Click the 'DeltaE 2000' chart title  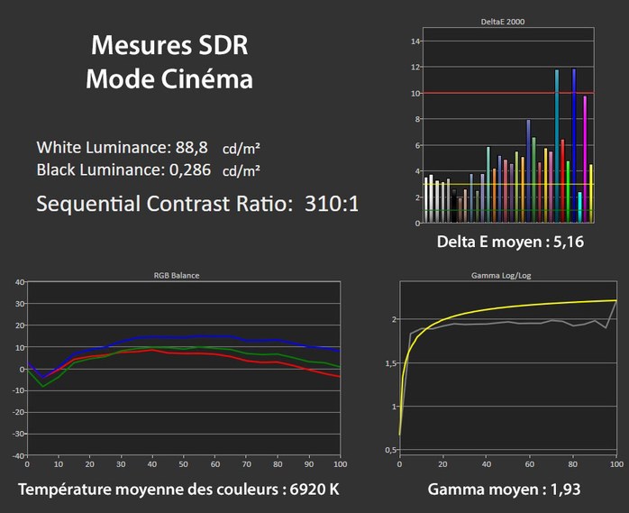click(503, 22)
